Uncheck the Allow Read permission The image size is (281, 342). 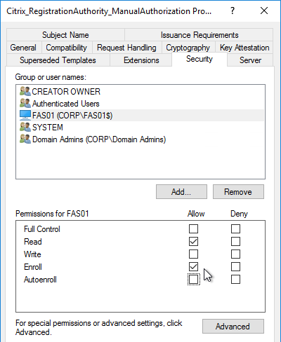point(193,242)
